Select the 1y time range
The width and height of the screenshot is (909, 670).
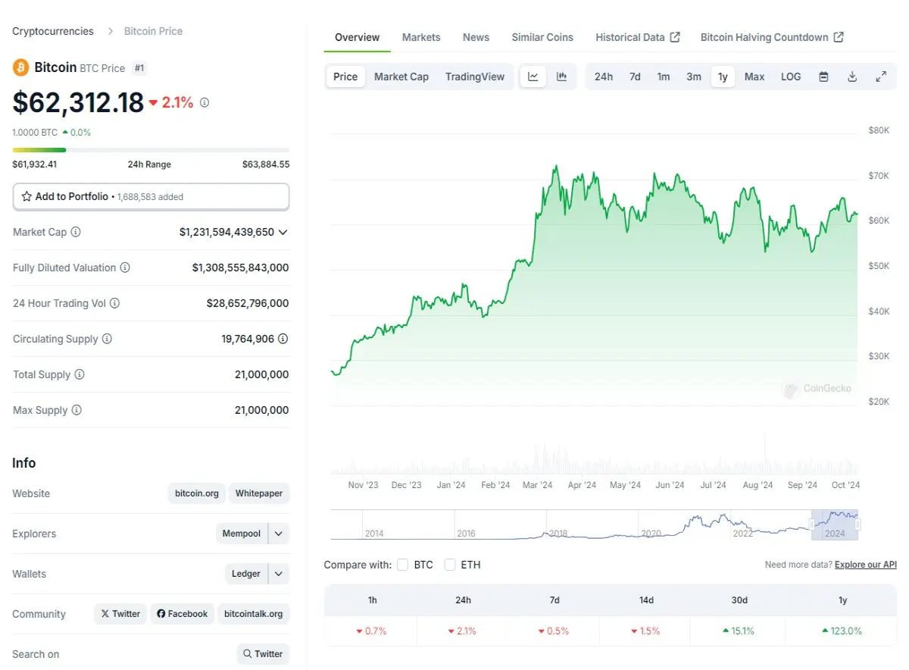click(x=723, y=77)
